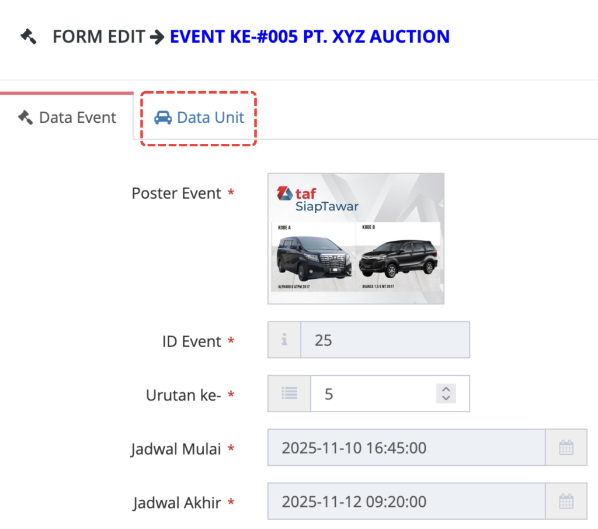The height and width of the screenshot is (529, 598).
Task: Open the Data Unit tab
Action: point(199,117)
